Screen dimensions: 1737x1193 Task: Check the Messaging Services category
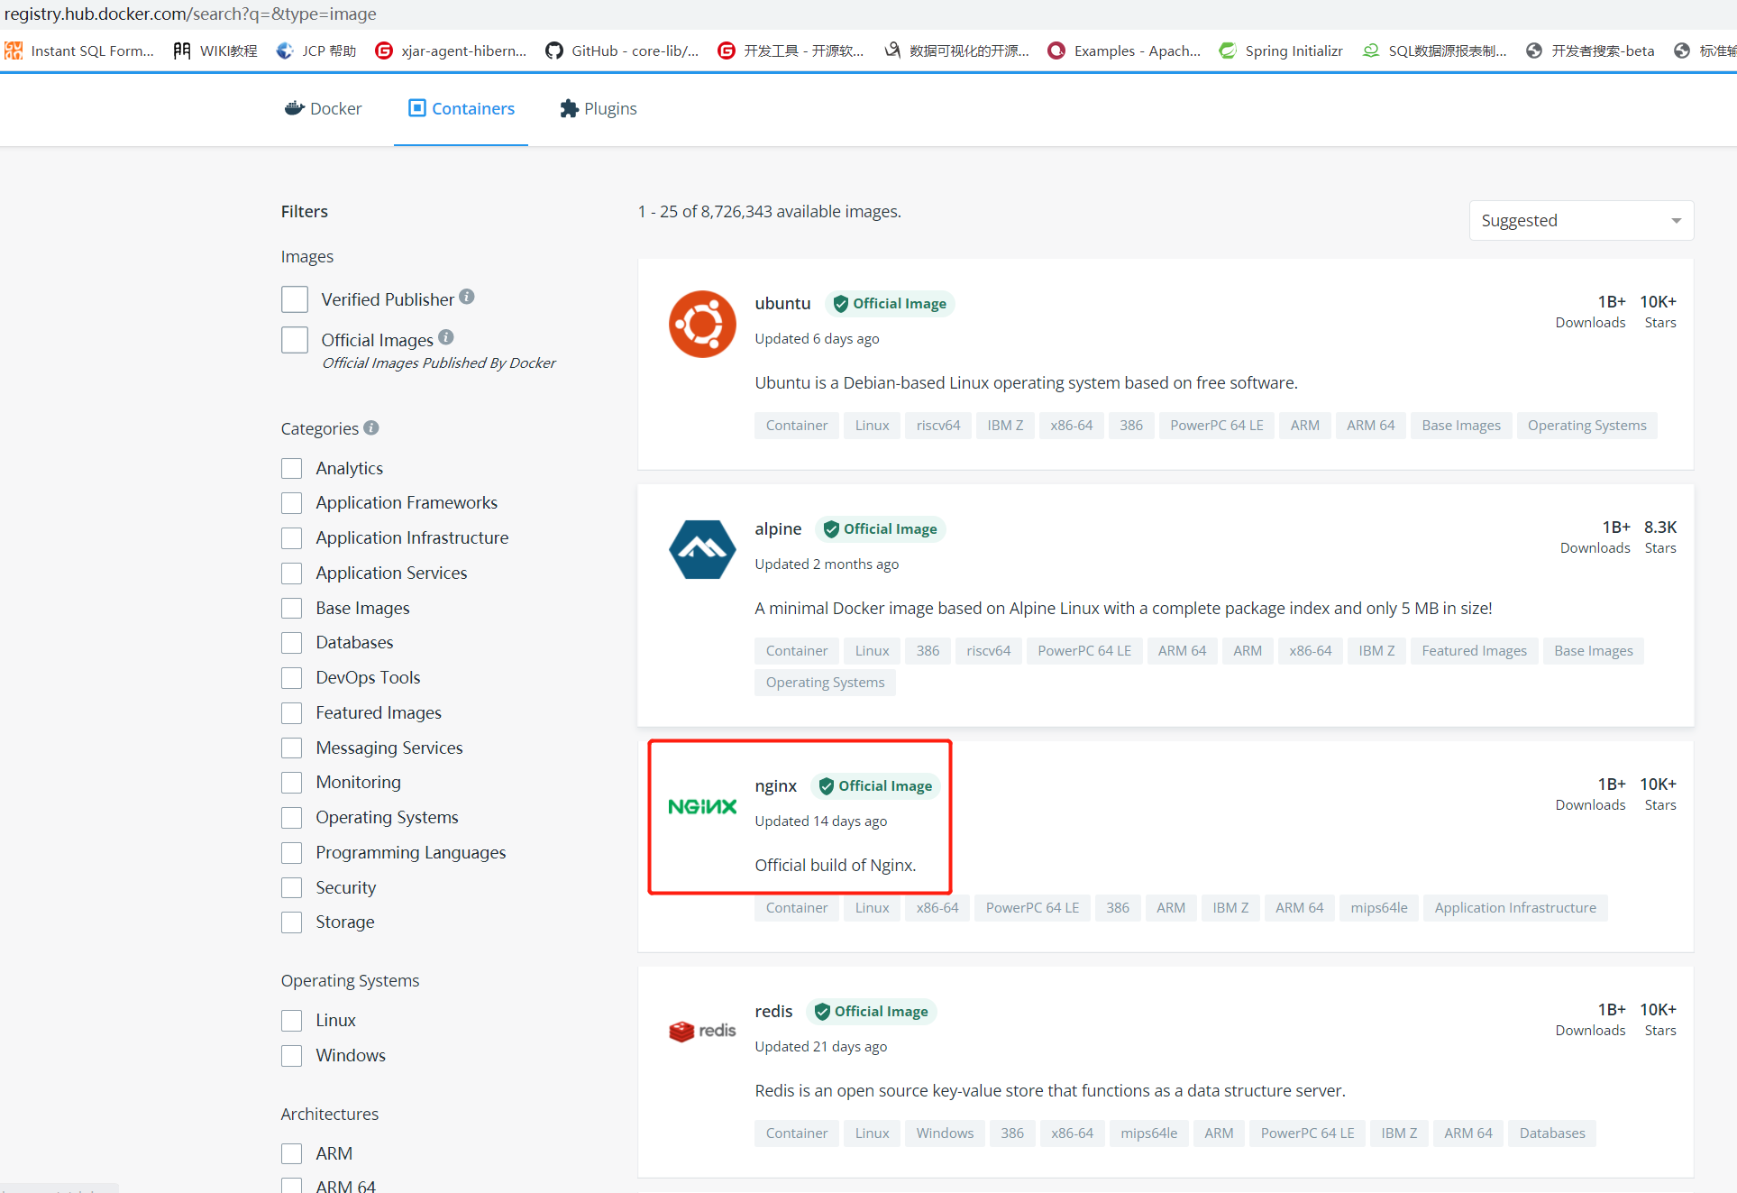click(x=291, y=748)
